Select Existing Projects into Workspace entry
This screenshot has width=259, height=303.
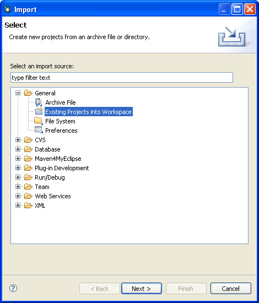click(x=89, y=112)
